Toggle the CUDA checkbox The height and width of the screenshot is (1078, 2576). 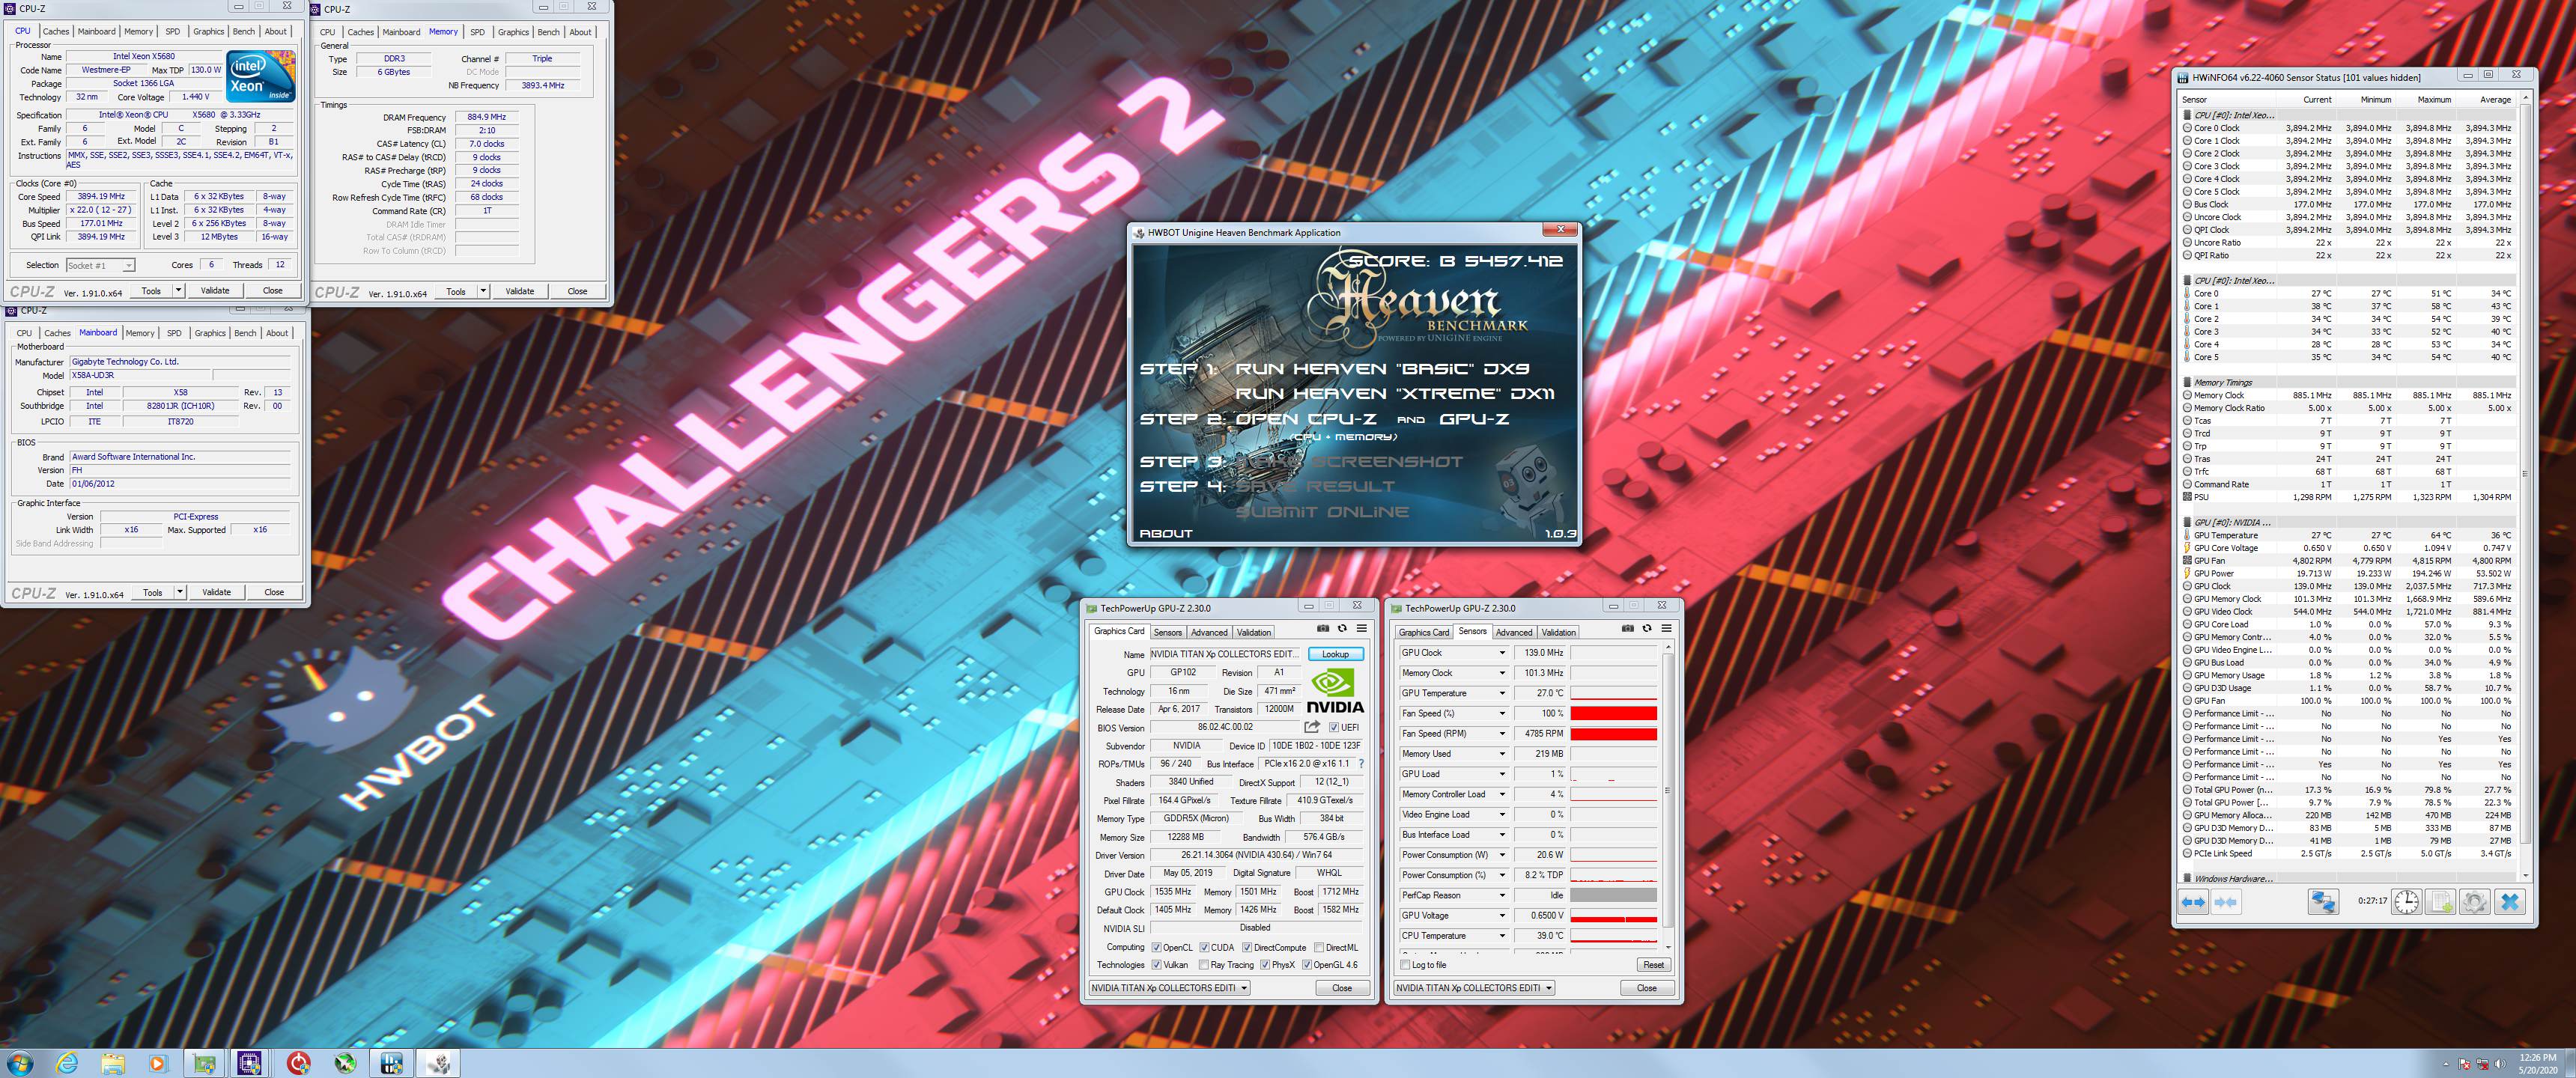(x=1204, y=947)
